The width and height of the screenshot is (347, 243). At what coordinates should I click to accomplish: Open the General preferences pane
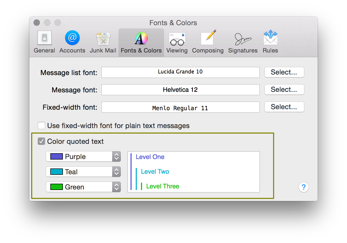click(x=44, y=42)
